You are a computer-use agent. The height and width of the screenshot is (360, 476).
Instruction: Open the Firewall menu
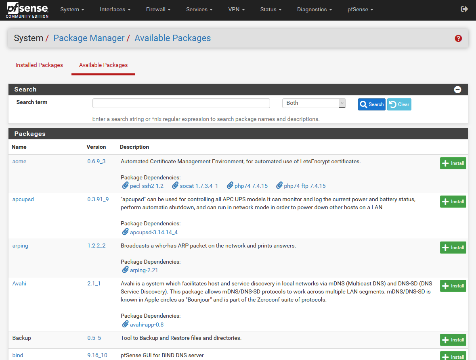pyautogui.click(x=158, y=9)
